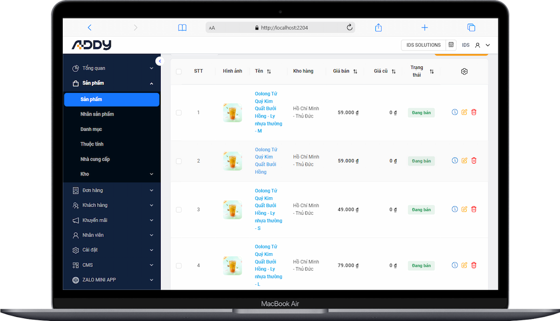
Task: Reload the page in the address bar
Action: (349, 27)
